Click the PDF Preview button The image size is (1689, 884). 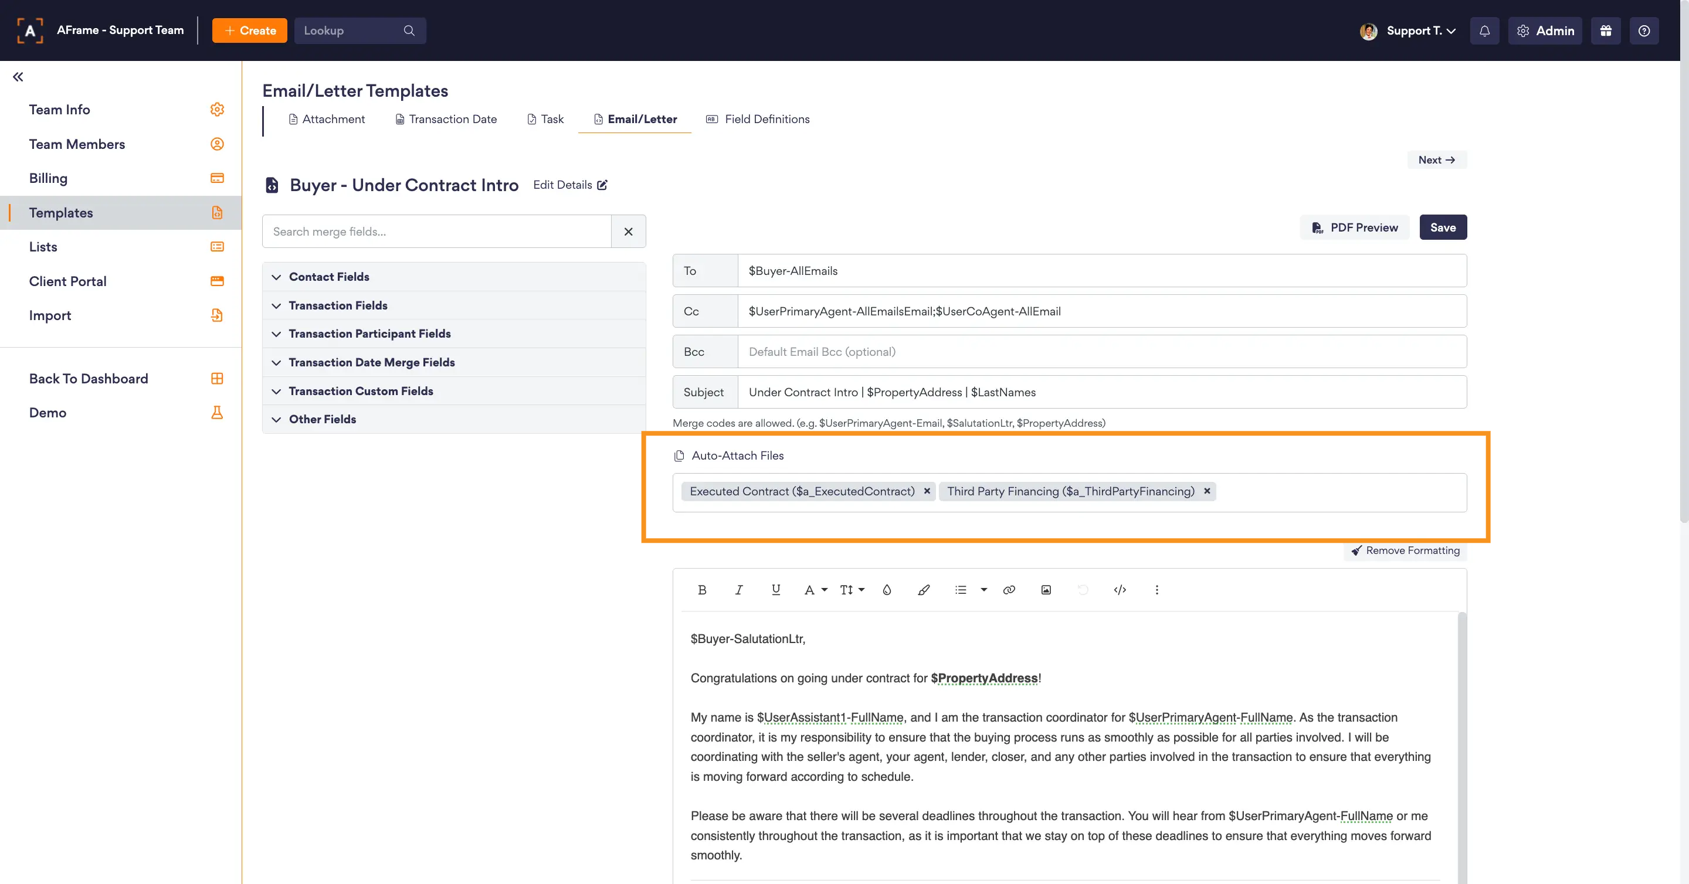click(1355, 227)
